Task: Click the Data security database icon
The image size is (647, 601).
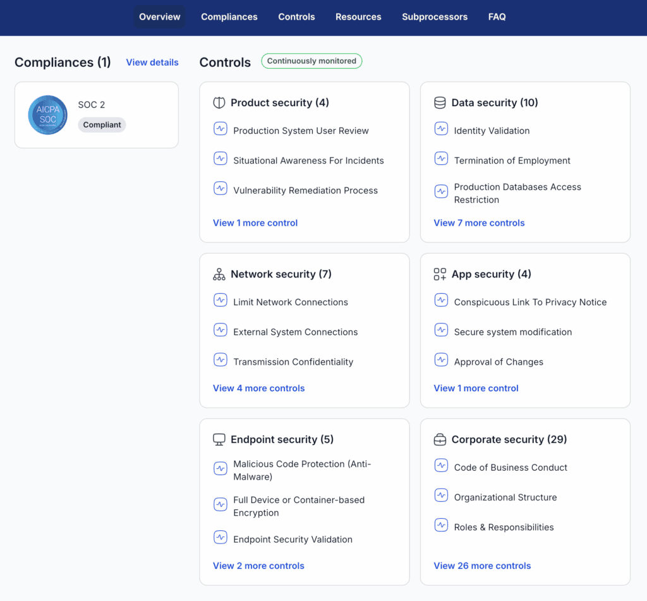Action: click(440, 102)
